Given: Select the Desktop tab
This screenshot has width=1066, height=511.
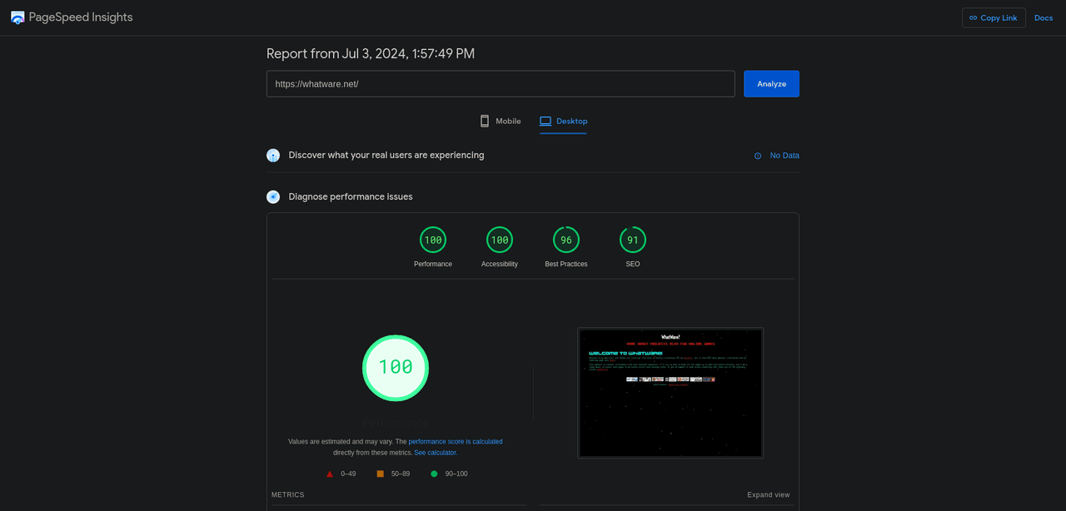Looking at the screenshot, I should tap(564, 122).
